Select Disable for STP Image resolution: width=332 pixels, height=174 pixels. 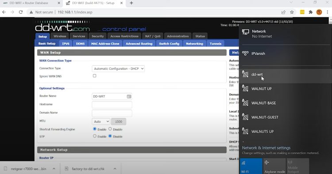click(x=110, y=136)
